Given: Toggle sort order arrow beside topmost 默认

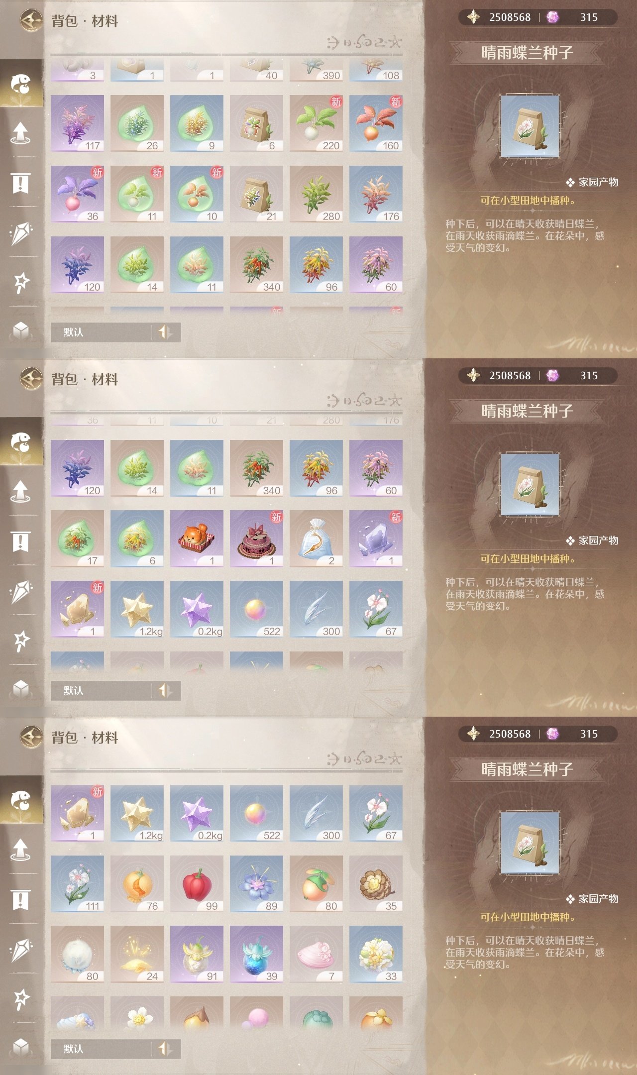Looking at the screenshot, I should click(165, 332).
